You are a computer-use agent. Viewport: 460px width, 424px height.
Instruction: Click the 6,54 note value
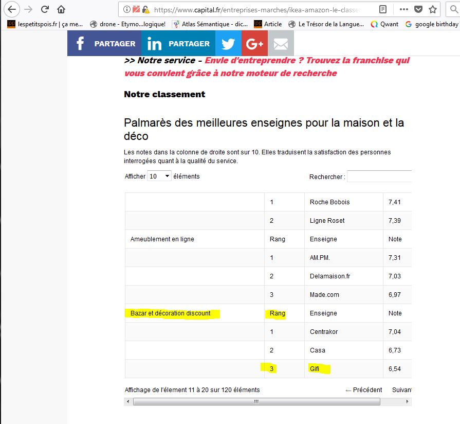(x=395, y=368)
